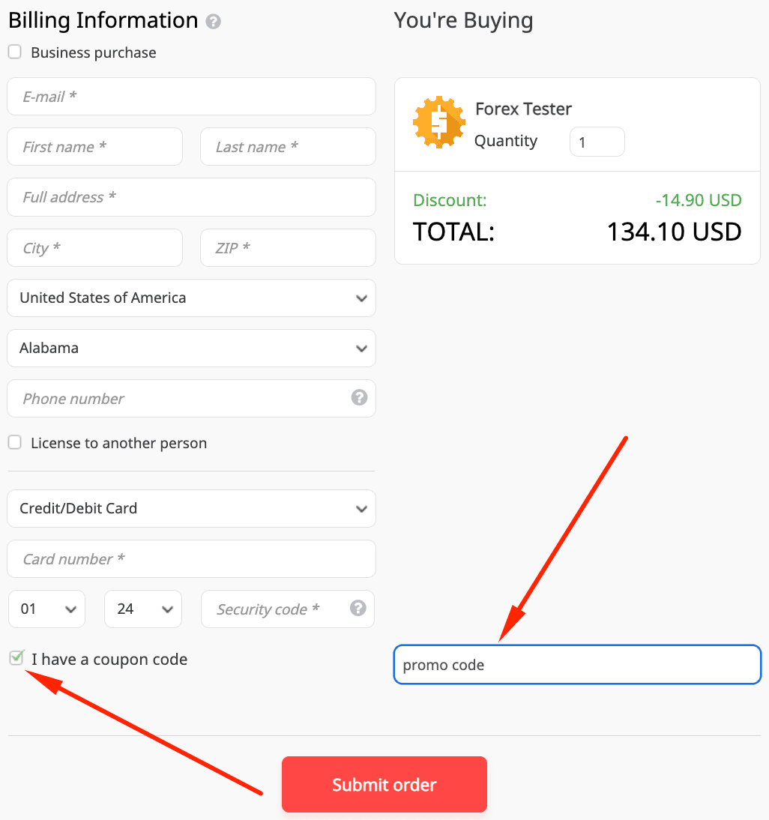This screenshot has height=820, width=769.
Task: Click inside the Full address field
Action: (191, 197)
